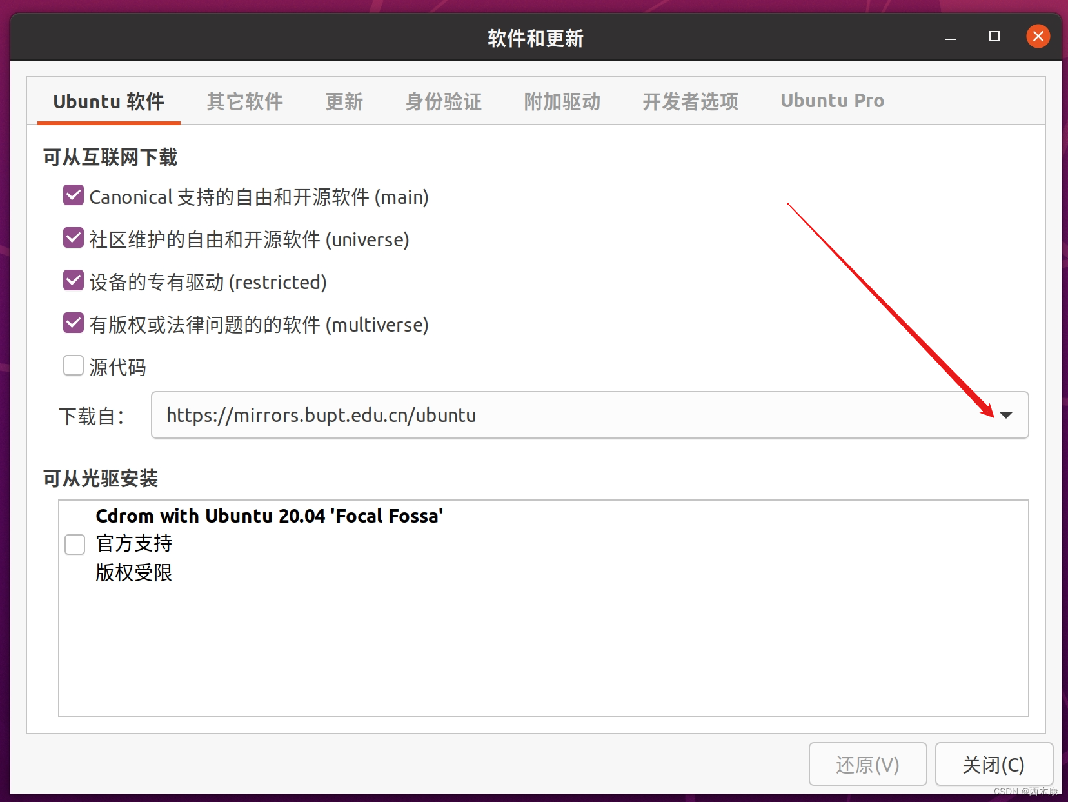
Task: Toggle the universe community software checkbox
Action: (74, 238)
